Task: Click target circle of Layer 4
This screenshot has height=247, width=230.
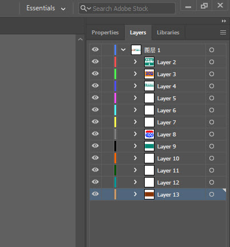Action: [x=212, y=86]
